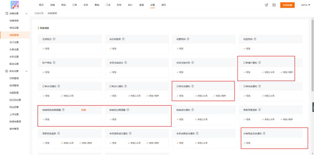The image size is (314, 155).
Task: Collapse the 系统设置 sidebar group chevron
Action: click(26, 71)
